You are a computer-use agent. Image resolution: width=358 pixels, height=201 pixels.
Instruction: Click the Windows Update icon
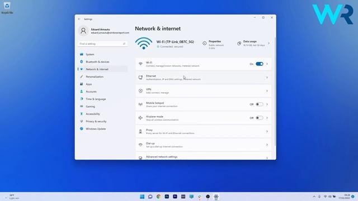(x=82, y=128)
